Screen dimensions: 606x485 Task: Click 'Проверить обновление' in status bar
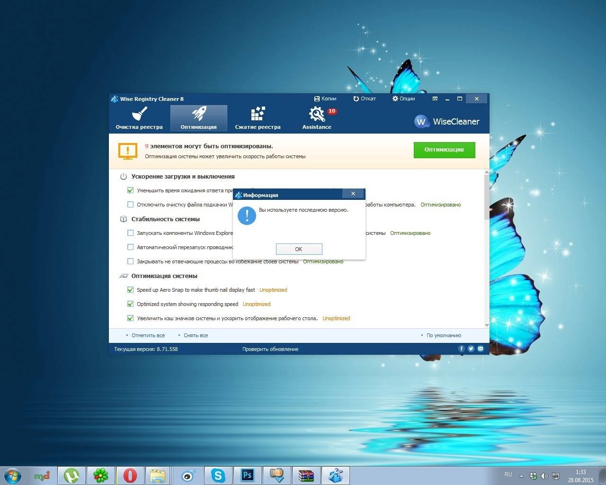pyautogui.click(x=270, y=349)
